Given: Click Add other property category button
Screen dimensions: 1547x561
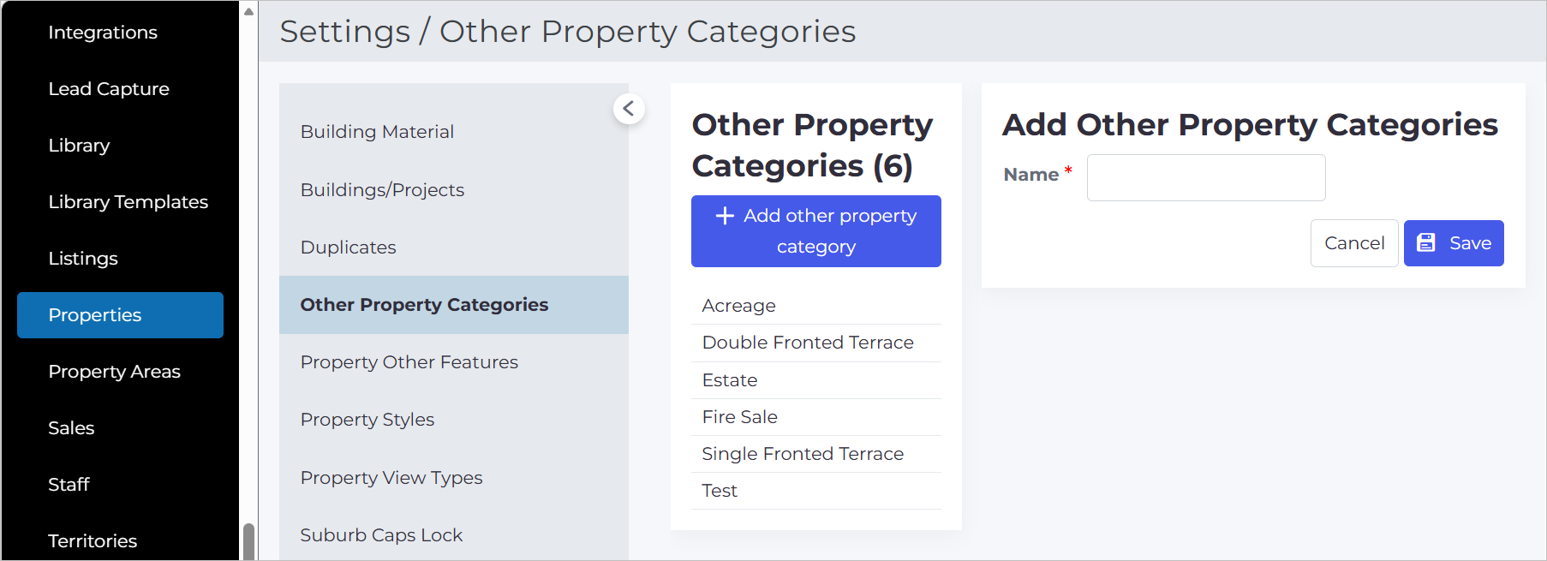Looking at the screenshot, I should coord(816,231).
